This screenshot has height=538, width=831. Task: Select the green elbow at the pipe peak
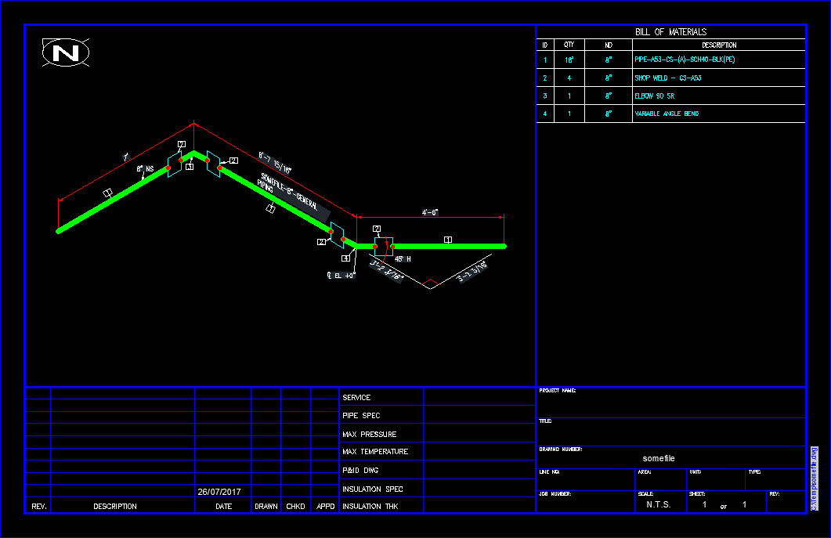click(194, 155)
